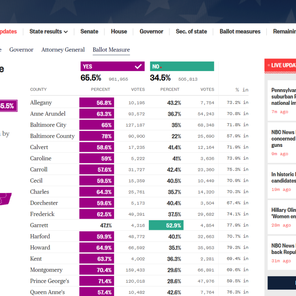This screenshot has height=296, width=296.
Task: Open the Pennsylvania suburban live update headline
Action: pos(283,97)
